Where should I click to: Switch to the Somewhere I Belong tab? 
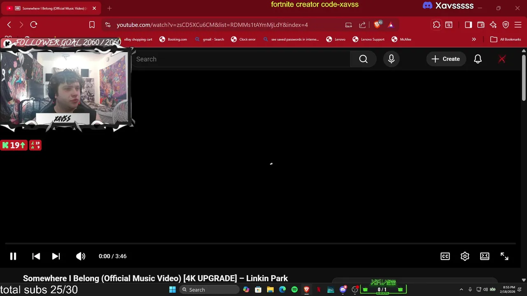[x=51, y=8]
